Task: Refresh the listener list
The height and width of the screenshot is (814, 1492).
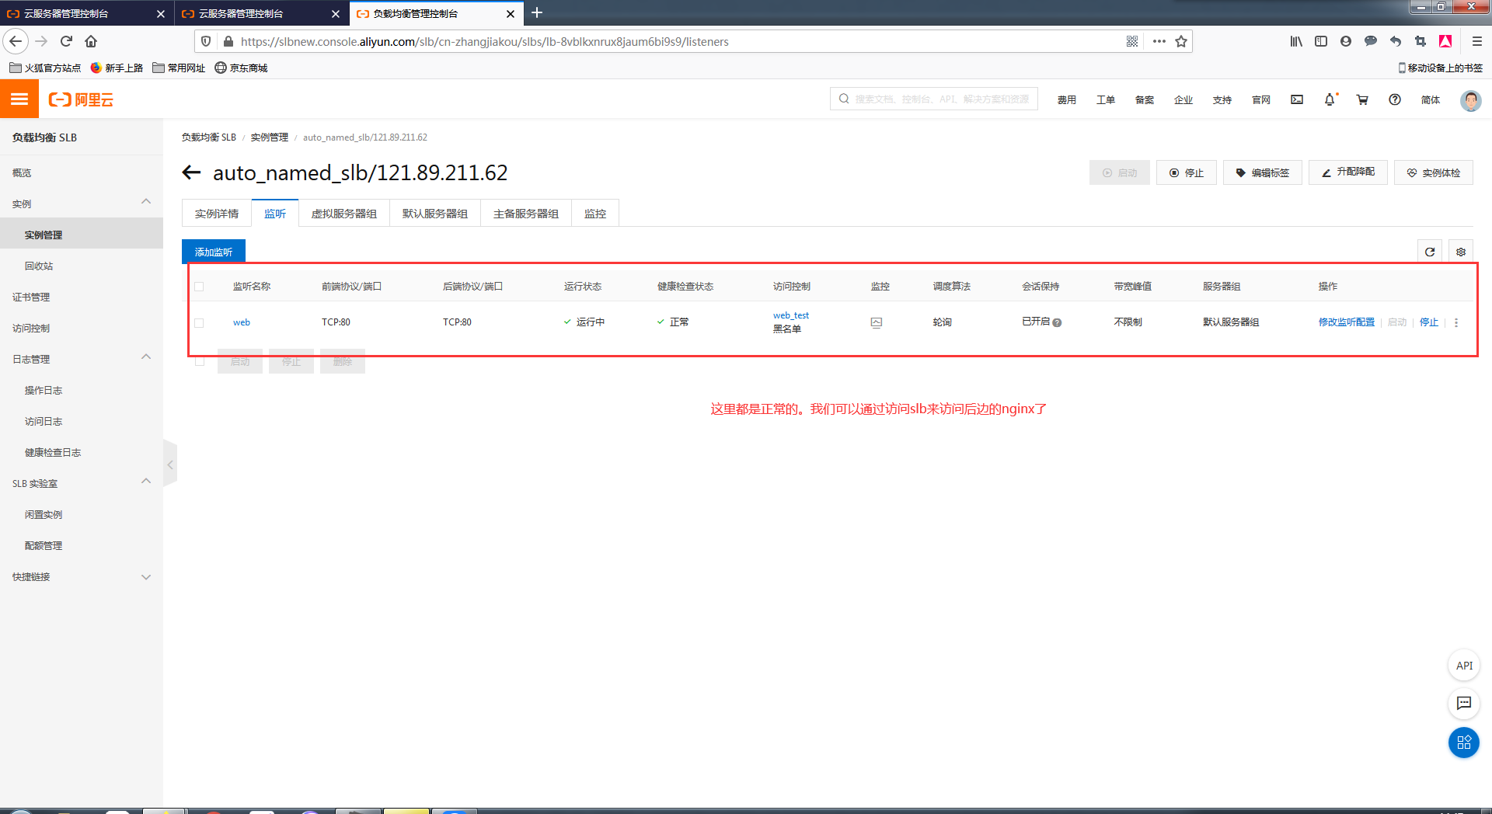Action: click(x=1430, y=251)
